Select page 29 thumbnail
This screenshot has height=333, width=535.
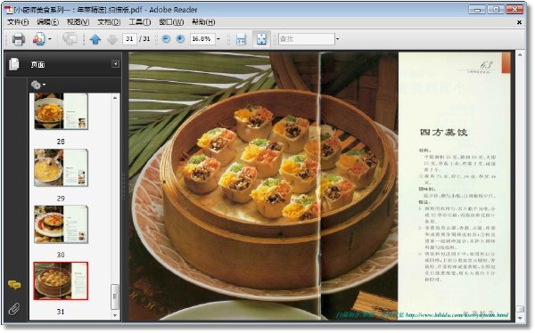pyautogui.click(x=61, y=167)
